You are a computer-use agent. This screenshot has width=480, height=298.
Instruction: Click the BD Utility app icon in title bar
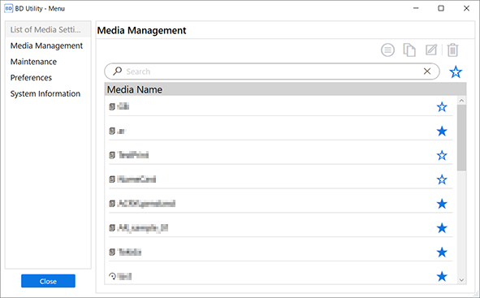coord(9,8)
